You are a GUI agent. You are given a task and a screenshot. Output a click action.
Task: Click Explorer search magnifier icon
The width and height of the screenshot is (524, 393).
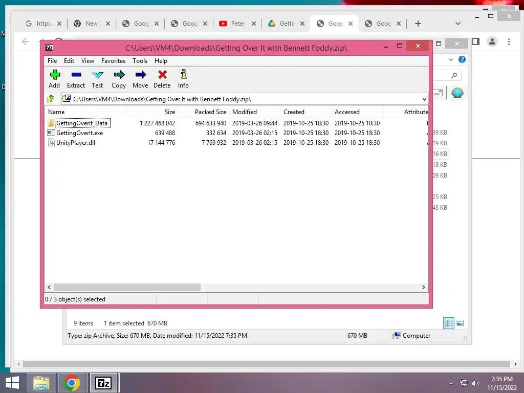point(454,76)
